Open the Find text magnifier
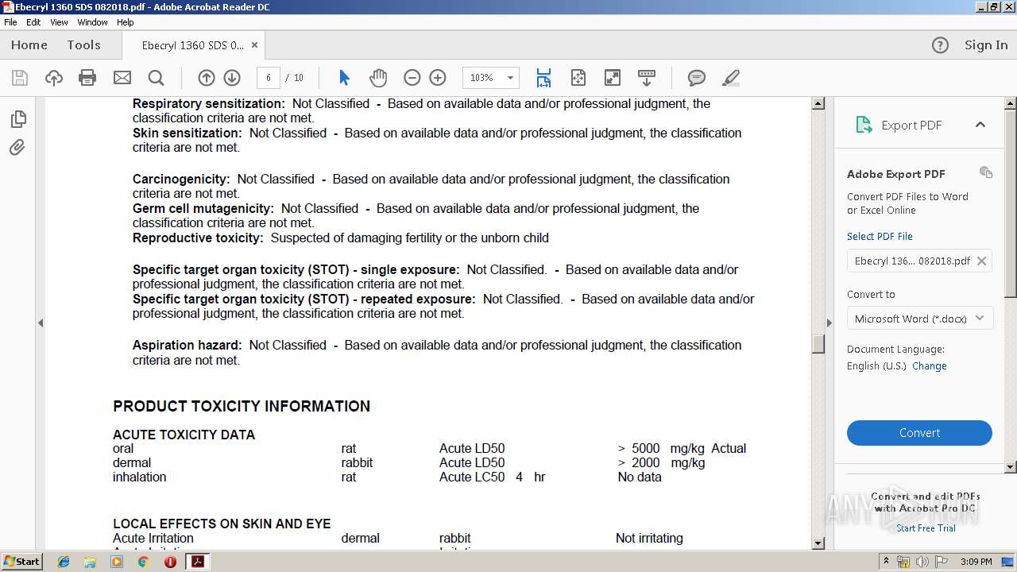1017x572 pixels. point(157,78)
